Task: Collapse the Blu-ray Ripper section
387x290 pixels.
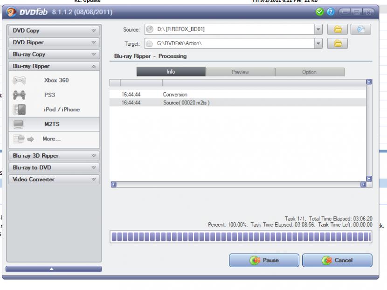Action: 54,66
